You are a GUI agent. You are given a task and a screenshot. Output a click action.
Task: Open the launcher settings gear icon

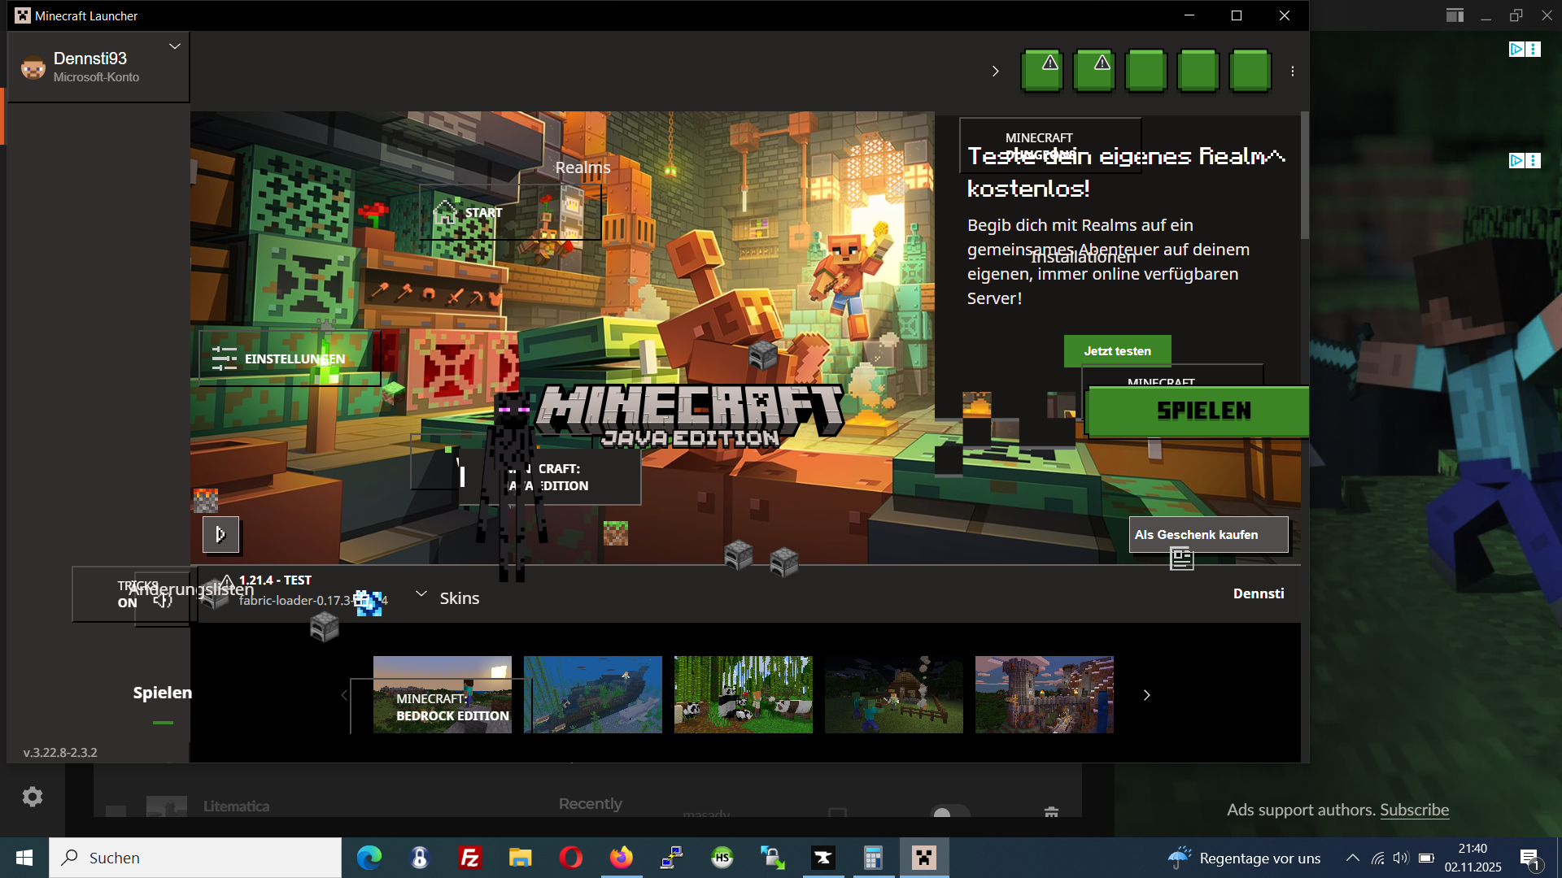click(x=33, y=797)
